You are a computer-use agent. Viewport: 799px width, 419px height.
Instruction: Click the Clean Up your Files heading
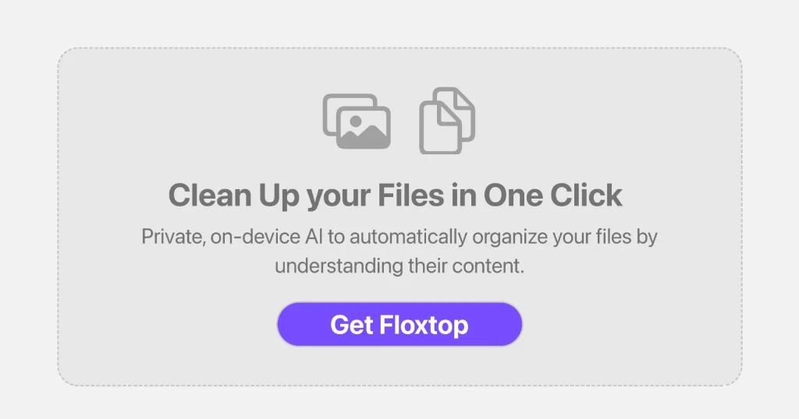tap(396, 195)
